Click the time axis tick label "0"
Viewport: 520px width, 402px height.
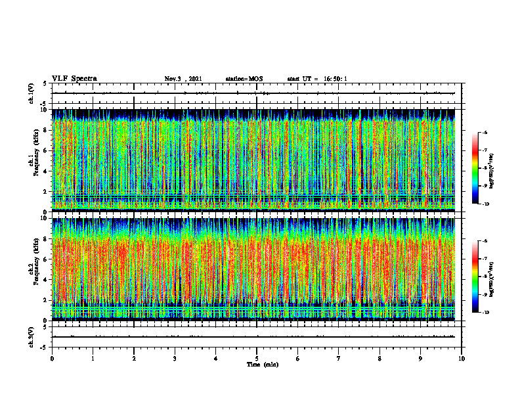(x=52, y=359)
